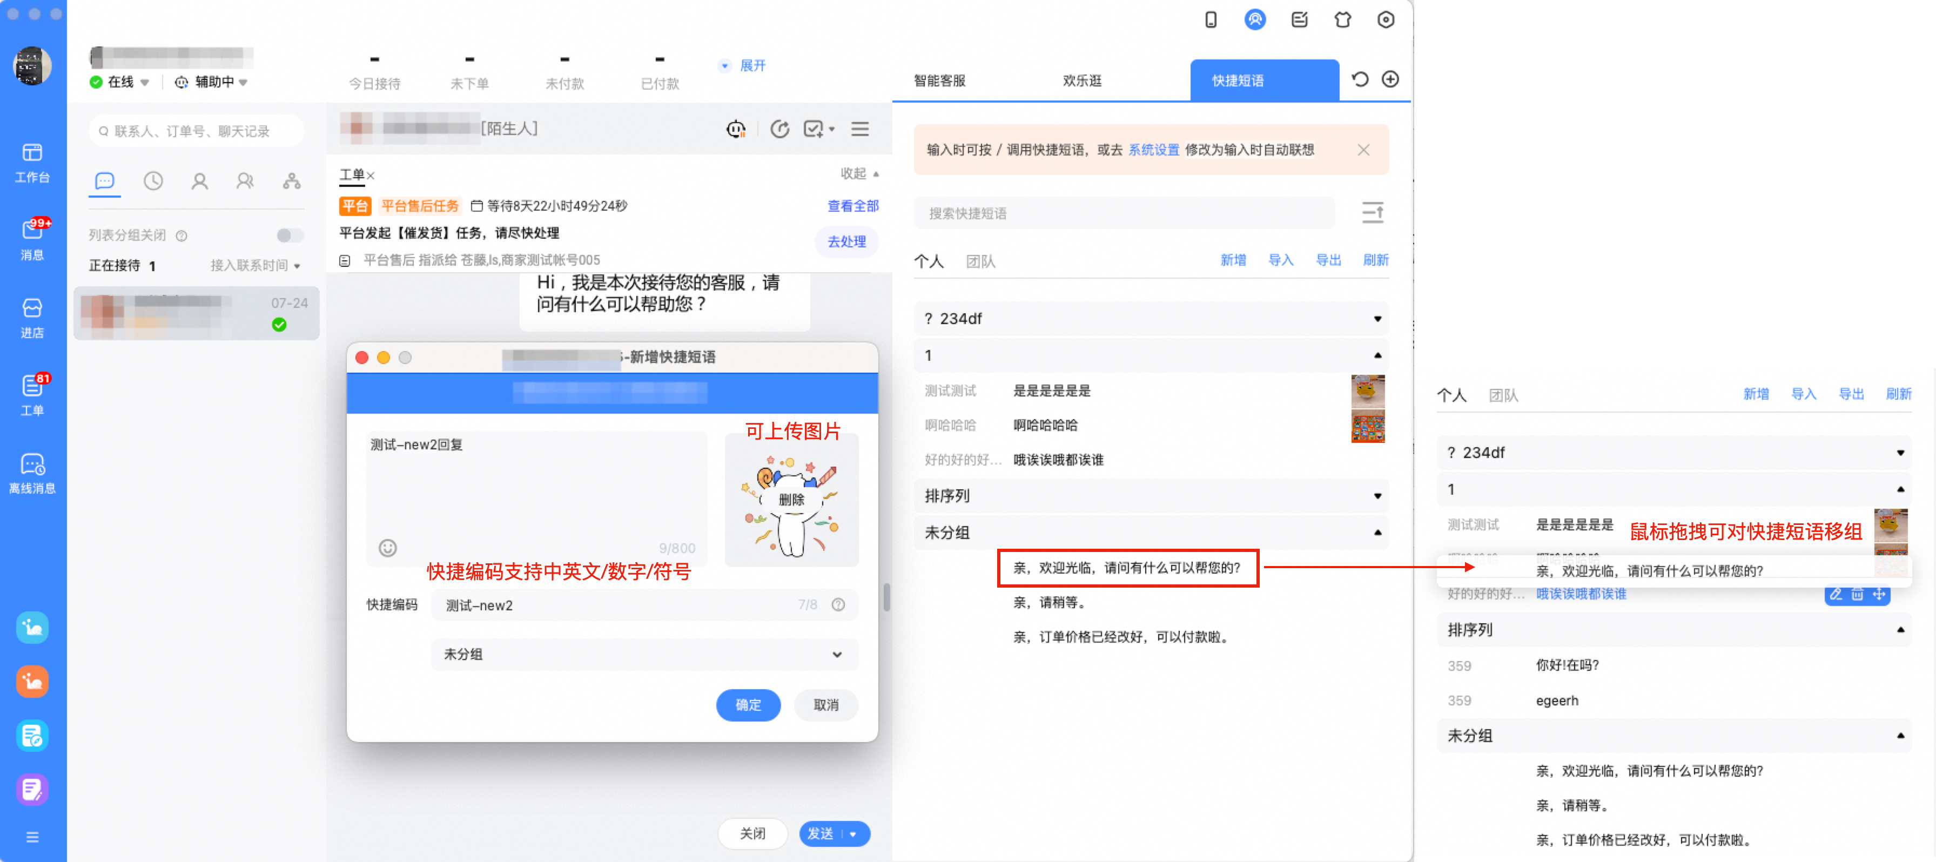Screen dimensions: 1936x862
Task: Switch to the 欢乐逛 tab
Action: (x=1081, y=80)
